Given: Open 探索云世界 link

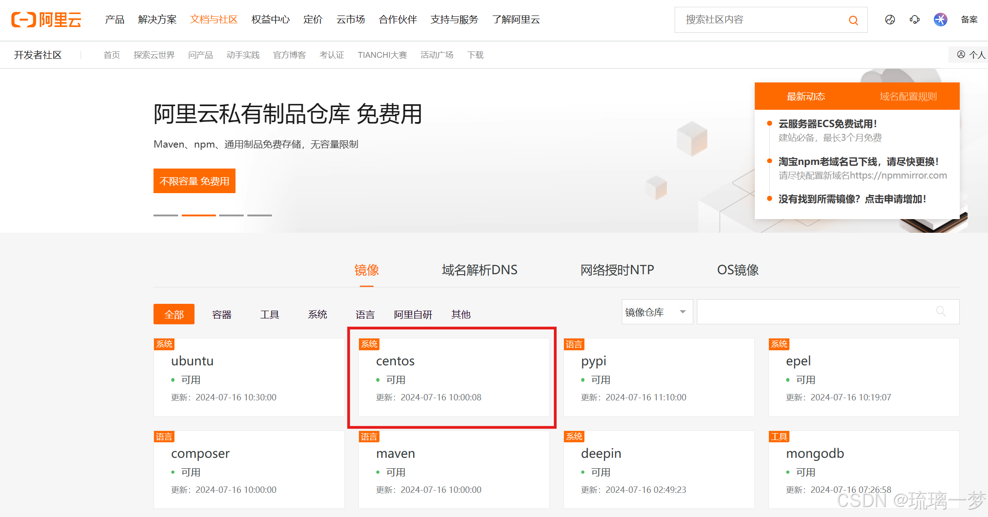Looking at the screenshot, I should [154, 55].
